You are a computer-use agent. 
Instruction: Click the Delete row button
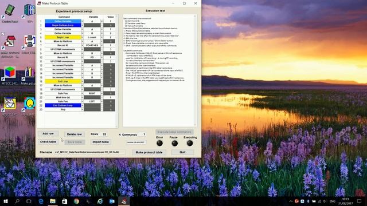(x=75, y=134)
